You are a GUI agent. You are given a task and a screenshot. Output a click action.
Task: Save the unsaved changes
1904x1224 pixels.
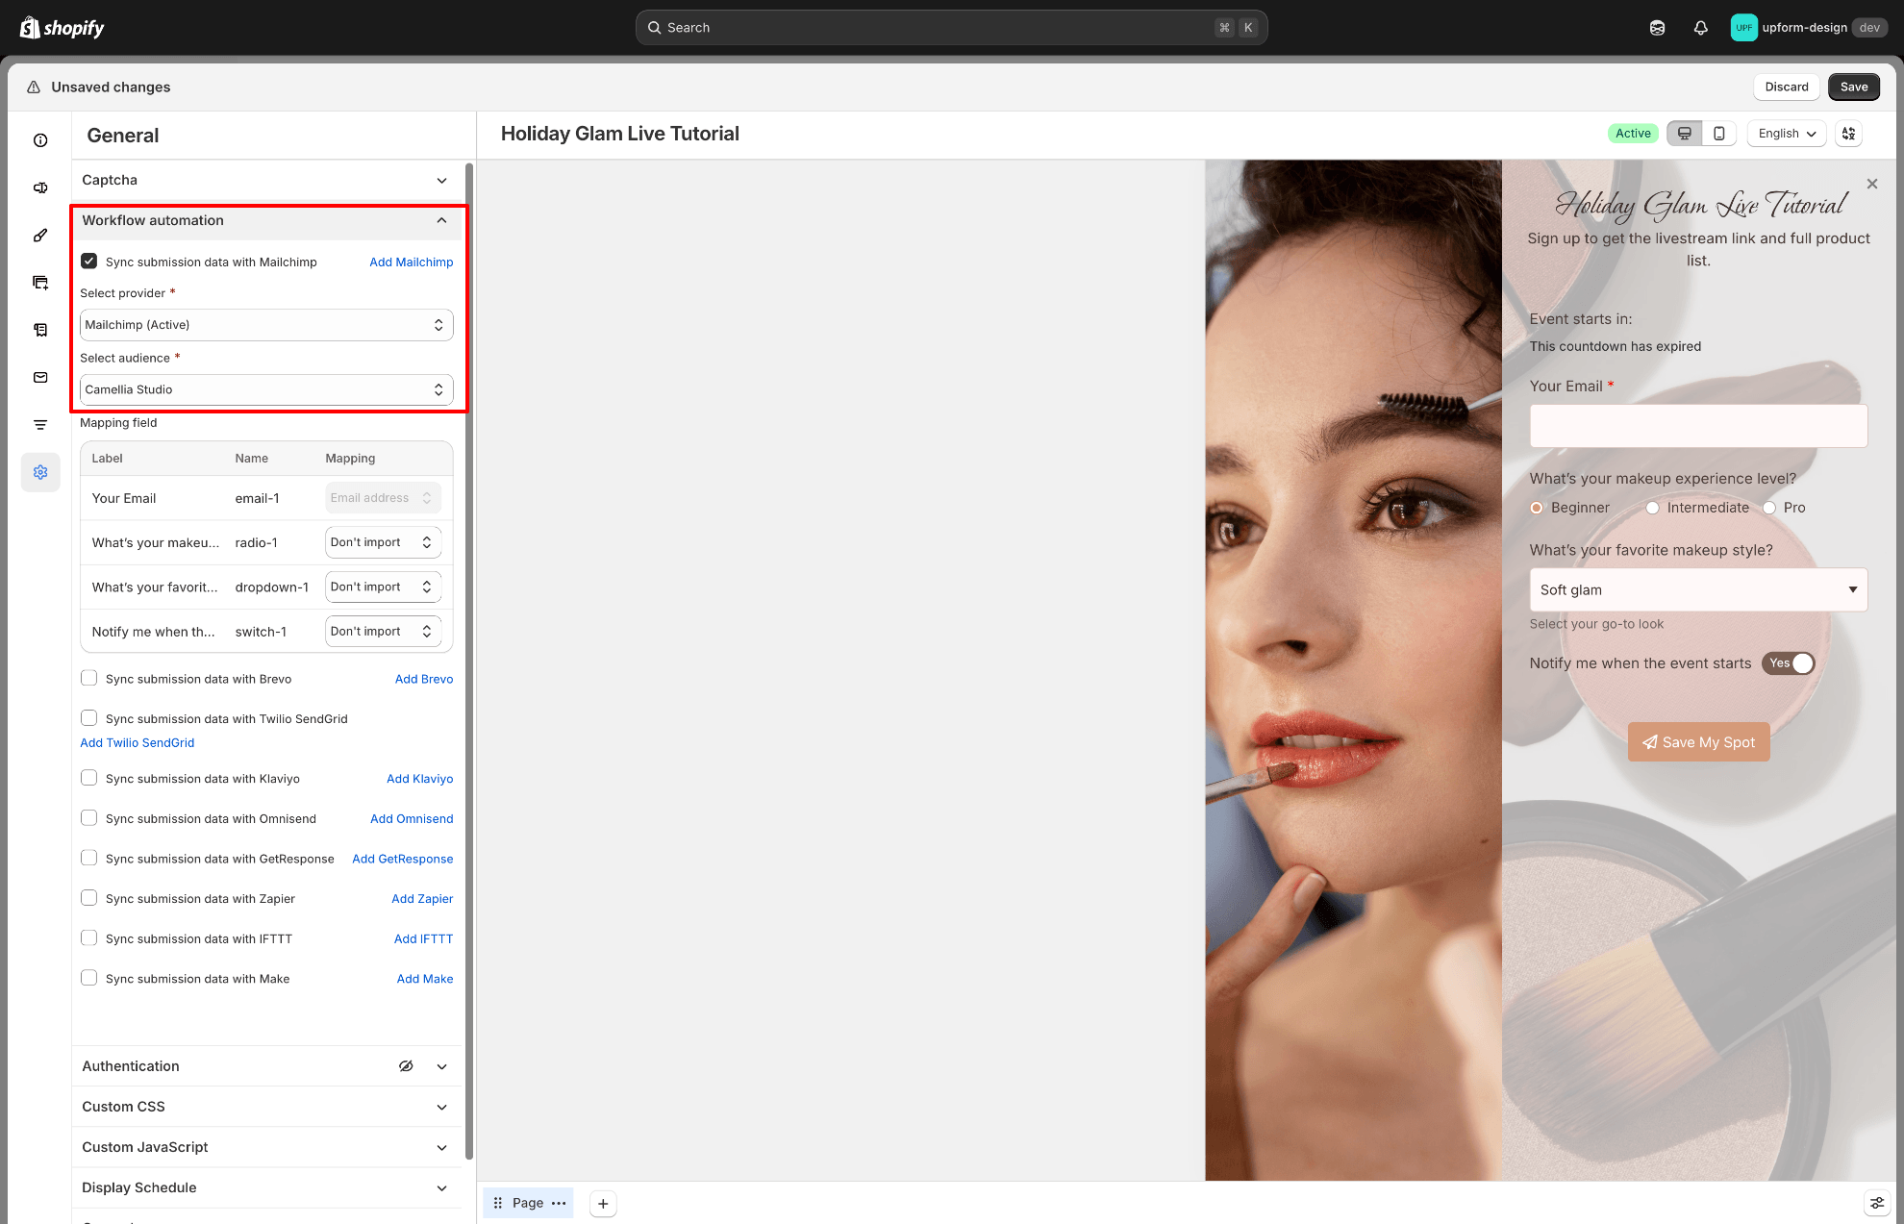click(1854, 87)
